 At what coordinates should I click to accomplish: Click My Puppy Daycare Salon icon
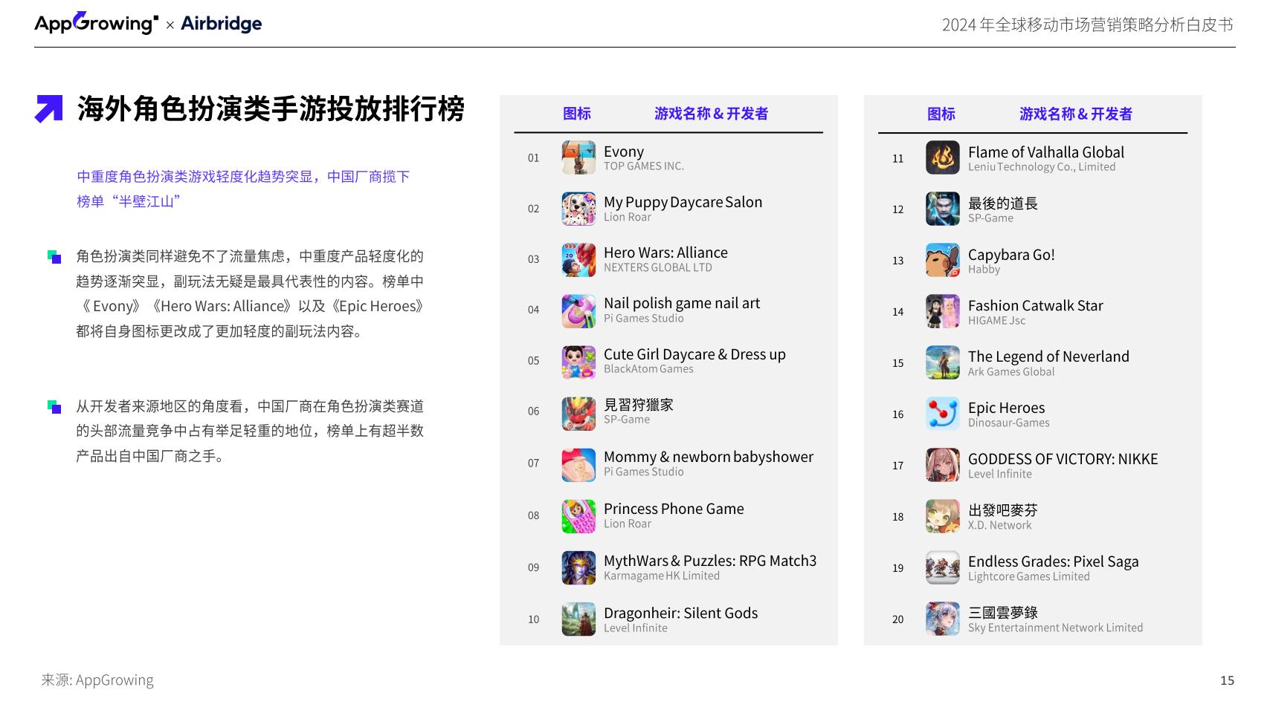(x=578, y=209)
